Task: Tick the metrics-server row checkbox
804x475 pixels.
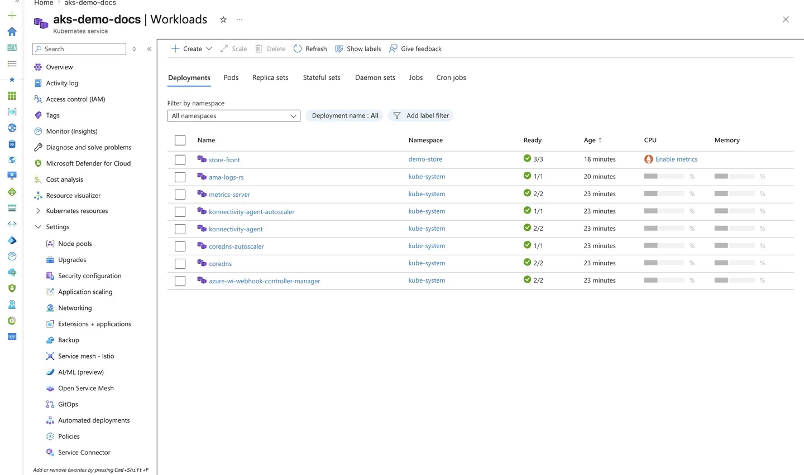Action: point(180,195)
